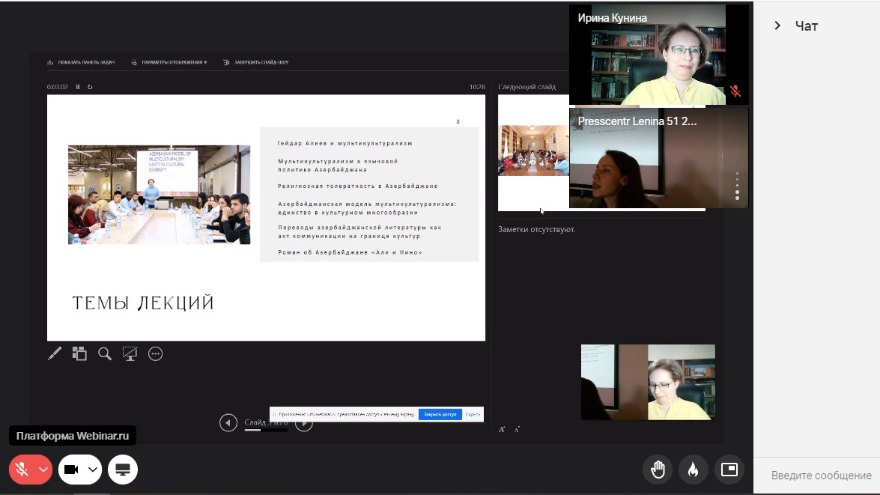Click the black out slideshow icon
The height and width of the screenshot is (495, 880).
130,353
